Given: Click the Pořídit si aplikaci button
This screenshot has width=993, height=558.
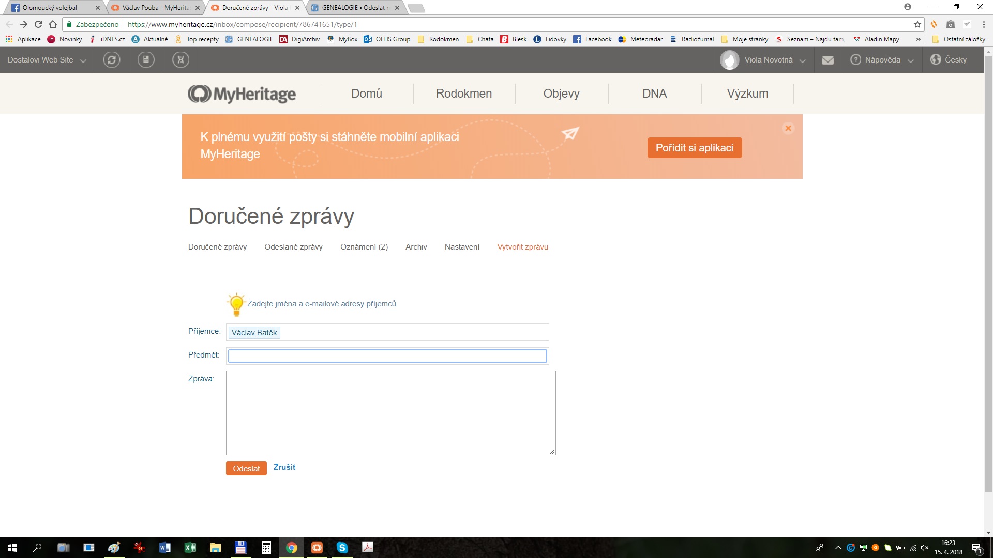Looking at the screenshot, I should click(694, 148).
